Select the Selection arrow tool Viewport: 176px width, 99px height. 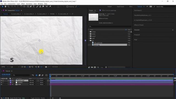(x=2, y=7)
